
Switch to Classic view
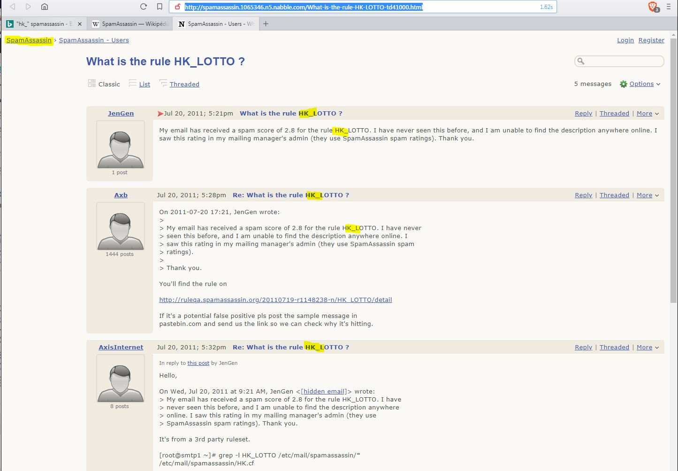pos(104,84)
